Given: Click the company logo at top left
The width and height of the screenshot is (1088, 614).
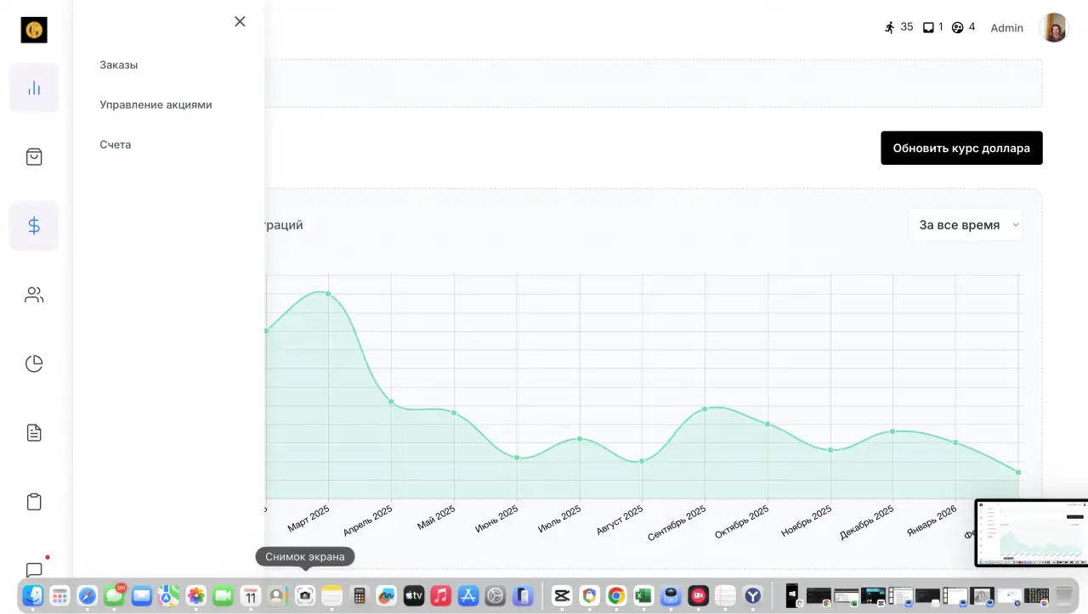Looking at the screenshot, I should tap(34, 30).
